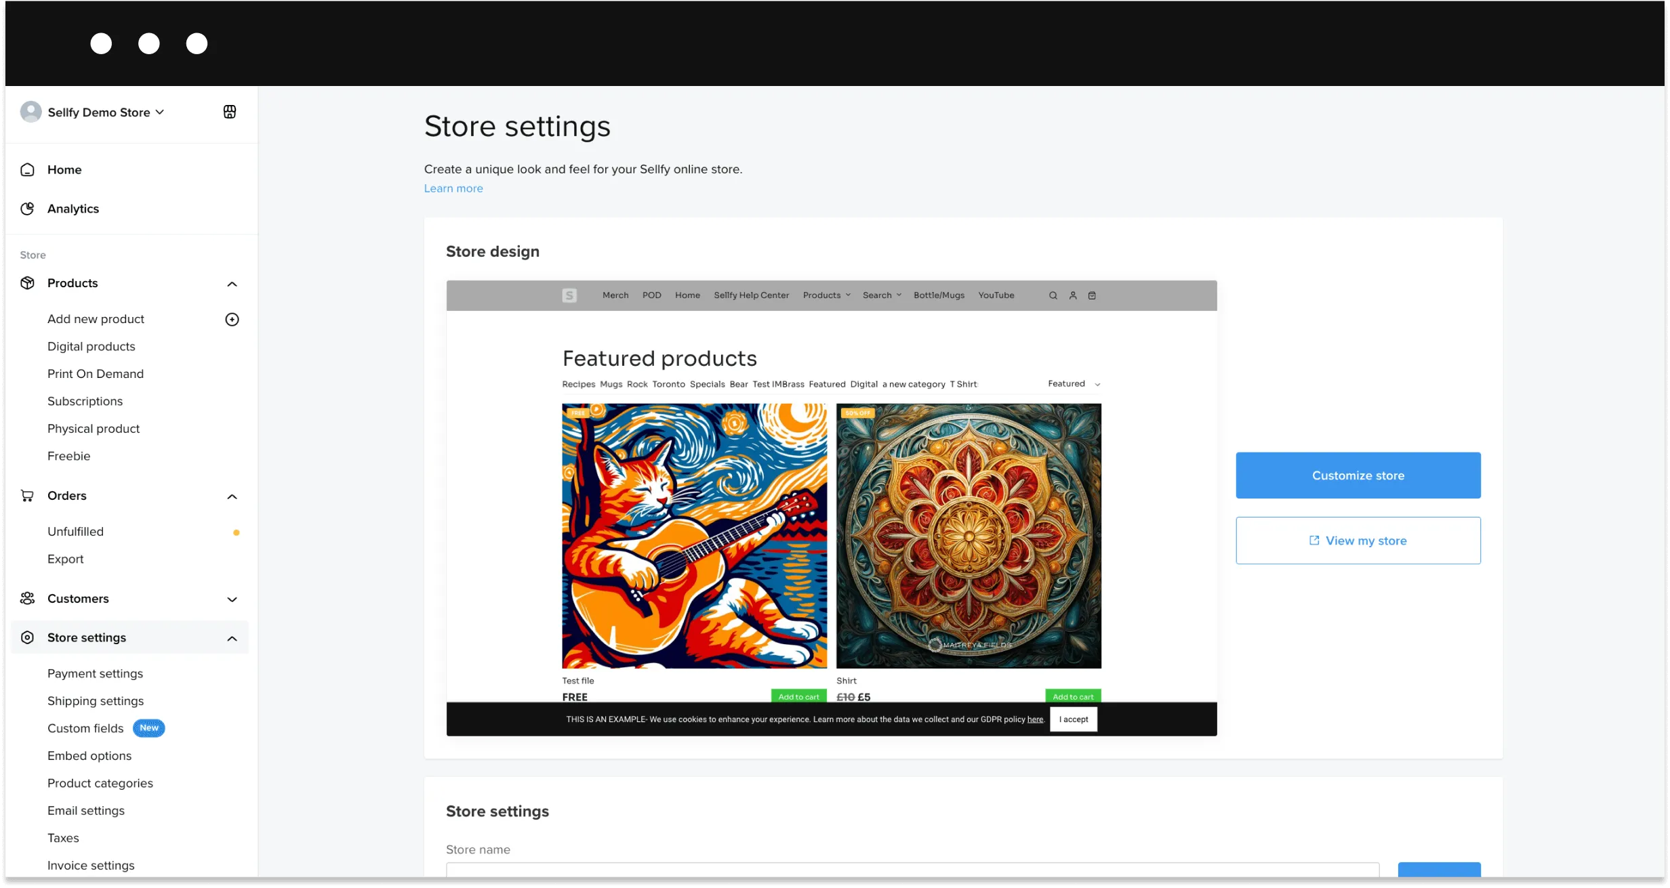This screenshot has width=1670, height=888.
Task: Click I accept on cookie banner
Action: [1074, 719]
